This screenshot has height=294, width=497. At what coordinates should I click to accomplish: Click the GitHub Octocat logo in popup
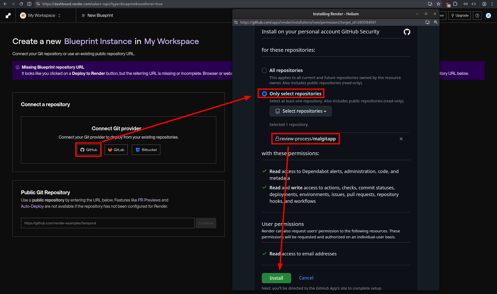coord(407,32)
